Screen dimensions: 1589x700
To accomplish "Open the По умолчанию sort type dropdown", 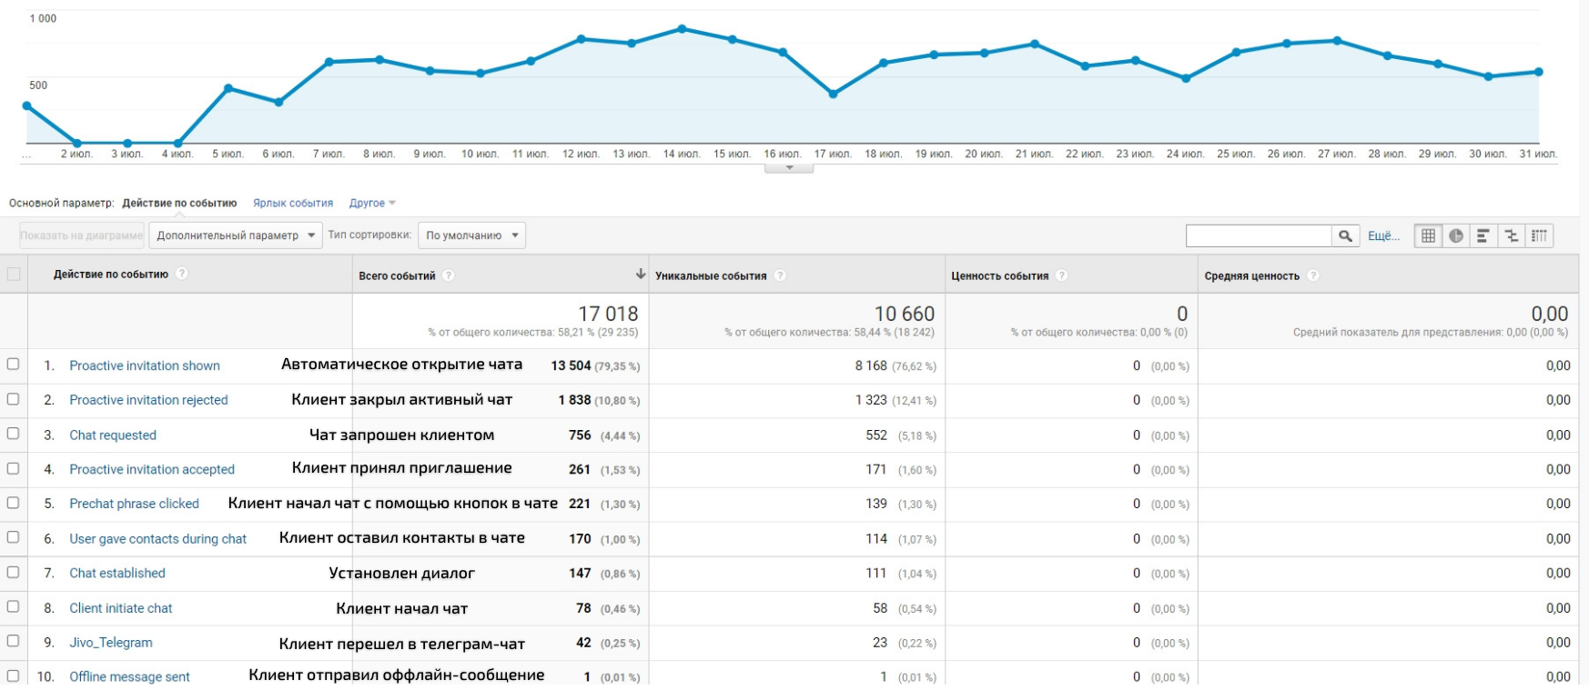I will point(471,235).
